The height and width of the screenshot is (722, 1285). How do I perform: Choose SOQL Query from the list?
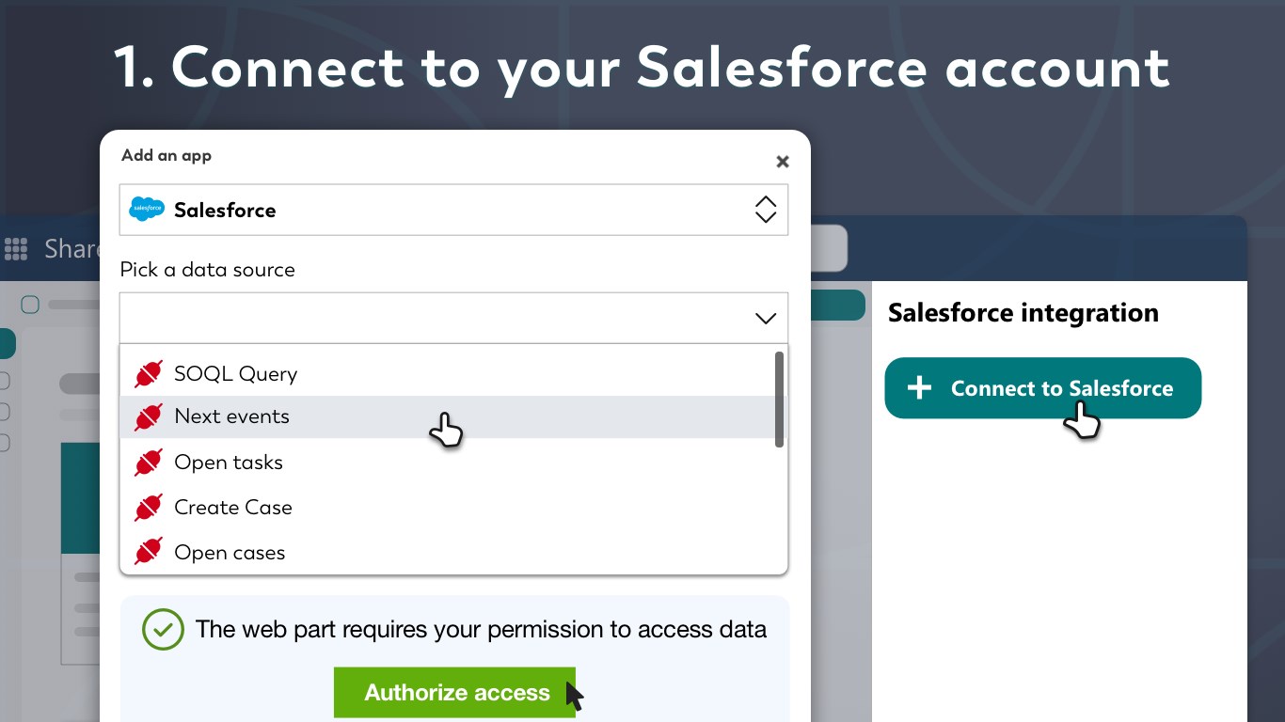click(x=235, y=374)
